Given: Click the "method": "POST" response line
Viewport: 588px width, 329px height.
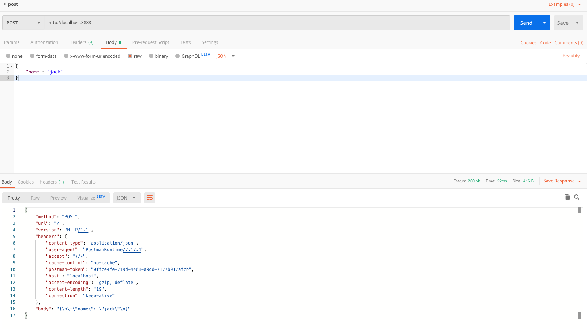Looking at the screenshot, I should pyautogui.click(x=57, y=217).
